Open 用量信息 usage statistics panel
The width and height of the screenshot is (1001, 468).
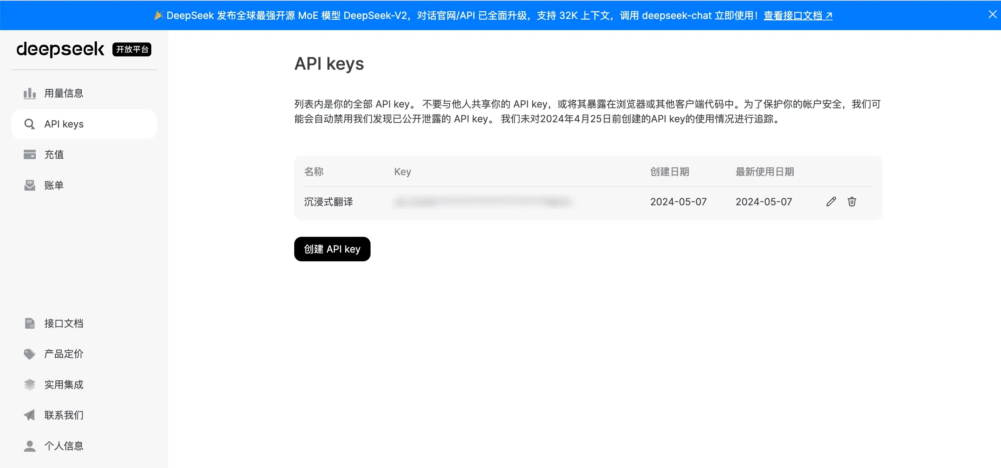[x=64, y=93]
